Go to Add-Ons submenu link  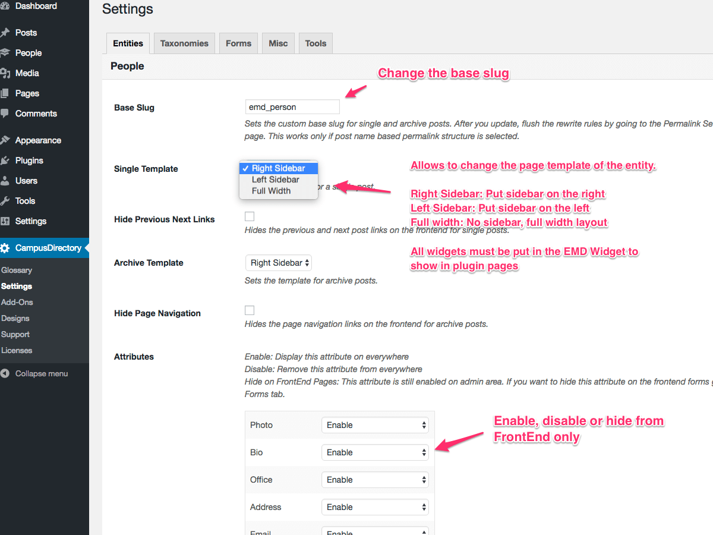[17, 302]
